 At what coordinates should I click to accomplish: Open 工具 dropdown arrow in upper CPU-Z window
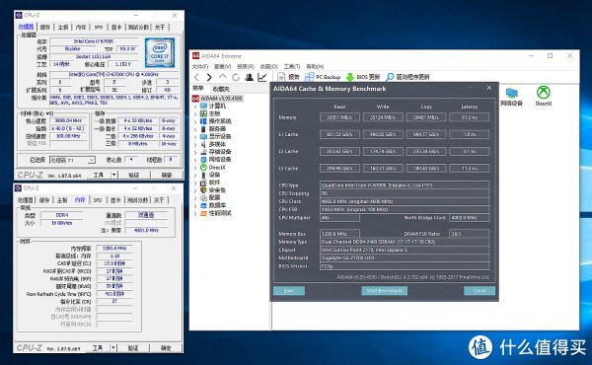pyautogui.click(x=114, y=175)
